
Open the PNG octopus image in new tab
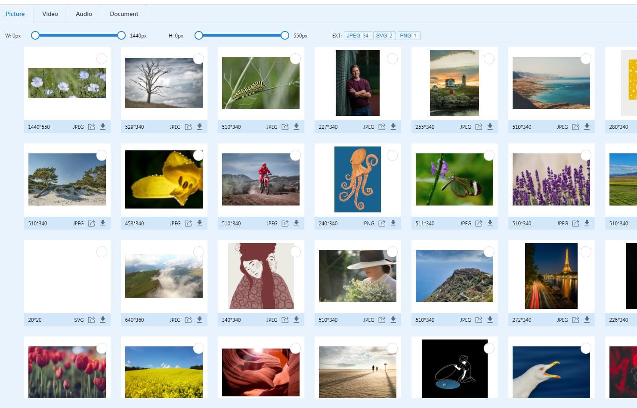[x=382, y=223]
